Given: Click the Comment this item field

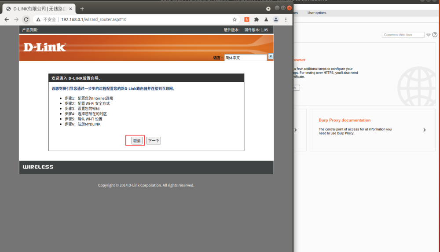Looking at the screenshot, I should click(x=403, y=35).
